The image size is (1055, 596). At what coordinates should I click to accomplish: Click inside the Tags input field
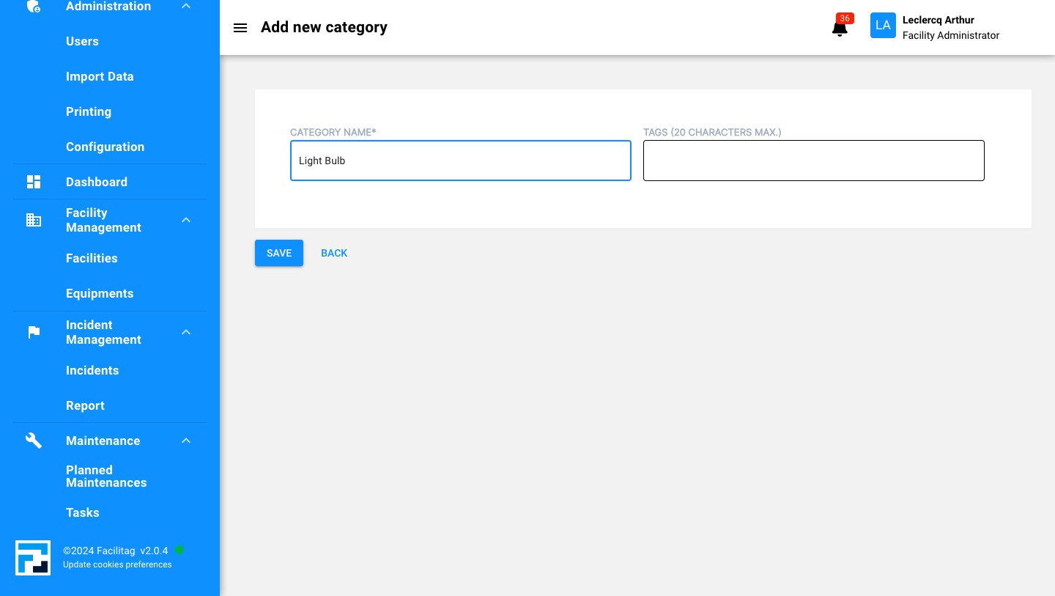point(813,161)
